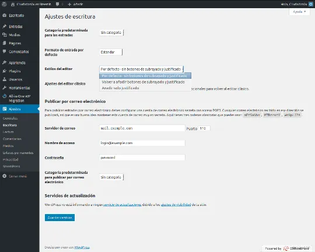Click 'Hola, Ciudadanía' account link
The width and height of the screenshot is (315, 252).
pos(293,4)
